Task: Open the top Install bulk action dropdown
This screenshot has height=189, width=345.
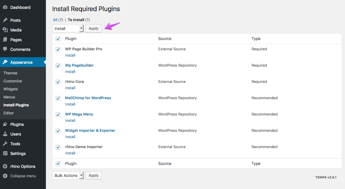Action: point(68,29)
